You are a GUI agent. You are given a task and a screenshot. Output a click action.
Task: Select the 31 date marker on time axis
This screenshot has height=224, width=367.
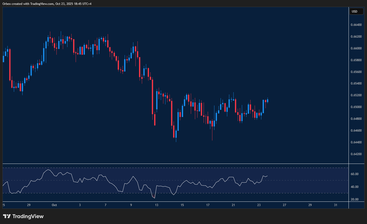pyautogui.click(x=335, y=205)
